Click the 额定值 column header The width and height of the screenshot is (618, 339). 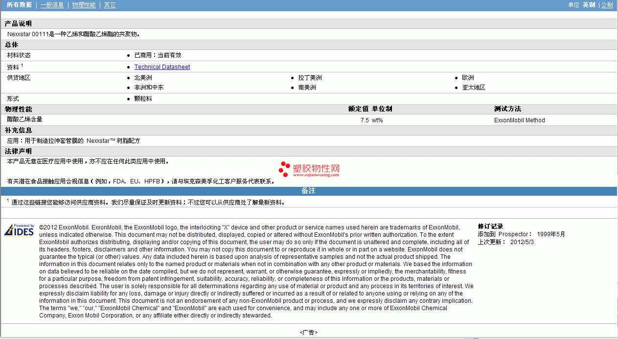point(358,109)
